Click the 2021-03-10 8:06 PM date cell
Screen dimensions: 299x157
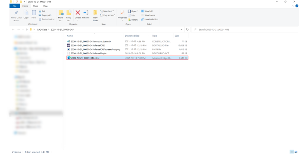pyautogui.click(x=135, y=53)
